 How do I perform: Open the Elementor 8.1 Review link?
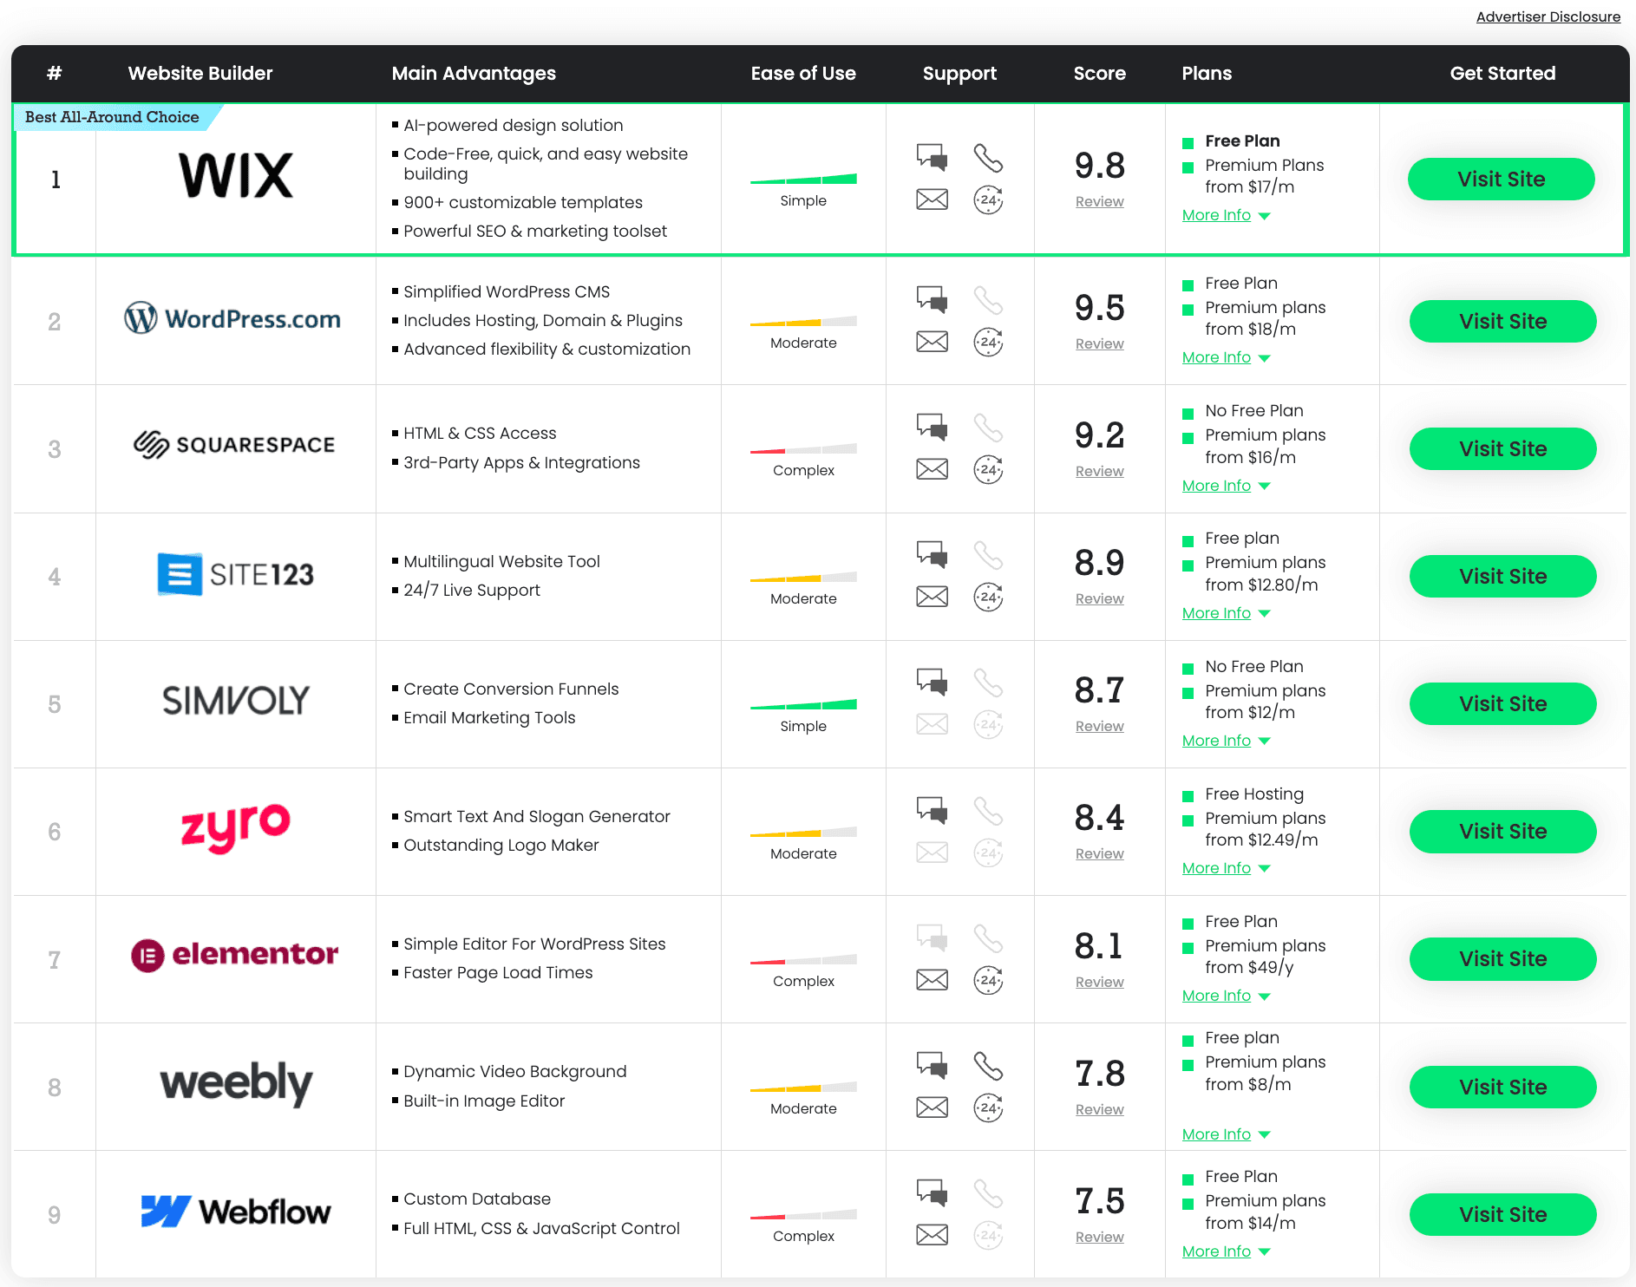[x=1099, y=982]
